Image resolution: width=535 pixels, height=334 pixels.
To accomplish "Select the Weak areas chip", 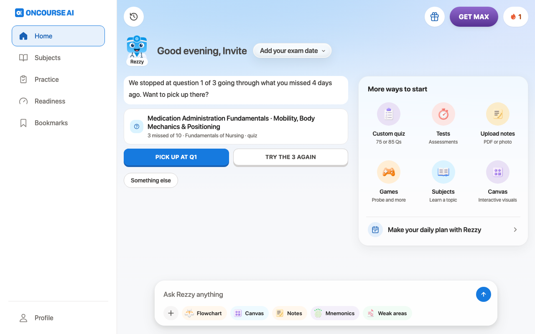I will pyautogui.click(x=387, y=313).
